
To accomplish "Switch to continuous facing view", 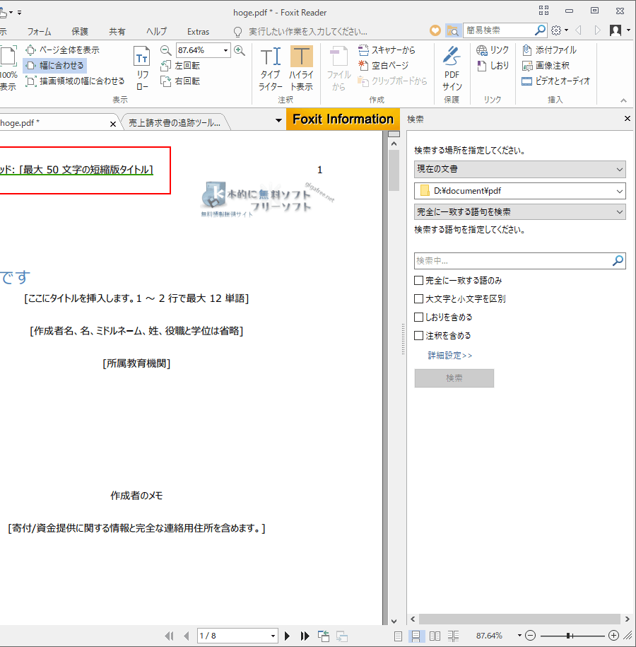I will click(453, 636).
